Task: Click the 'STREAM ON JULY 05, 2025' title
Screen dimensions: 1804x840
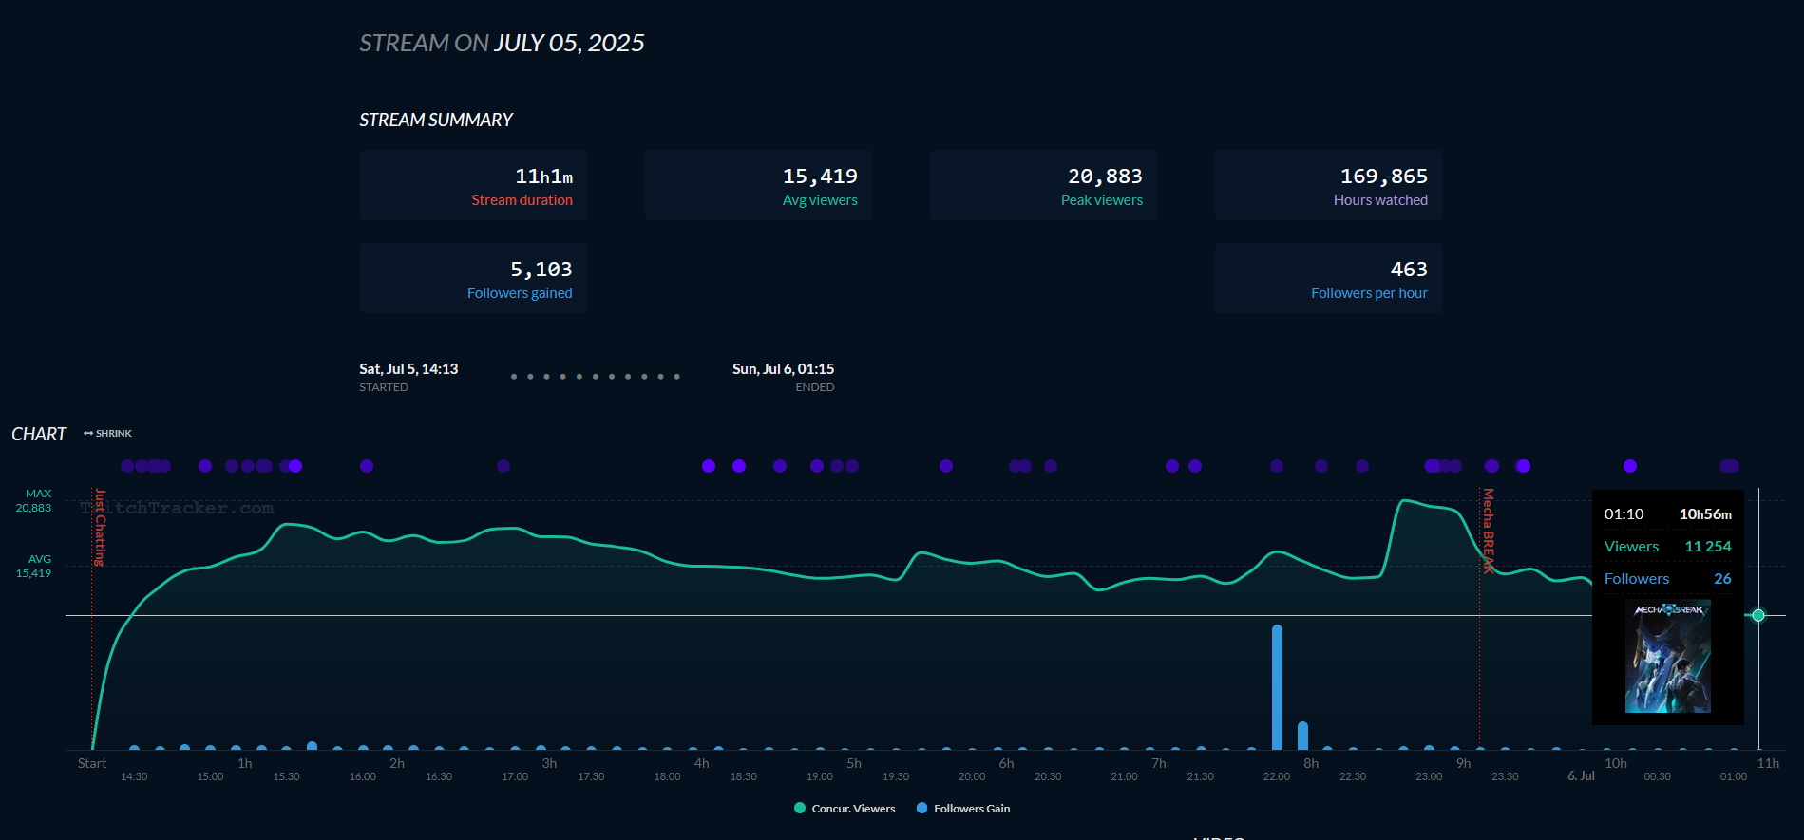Action: 502,43
